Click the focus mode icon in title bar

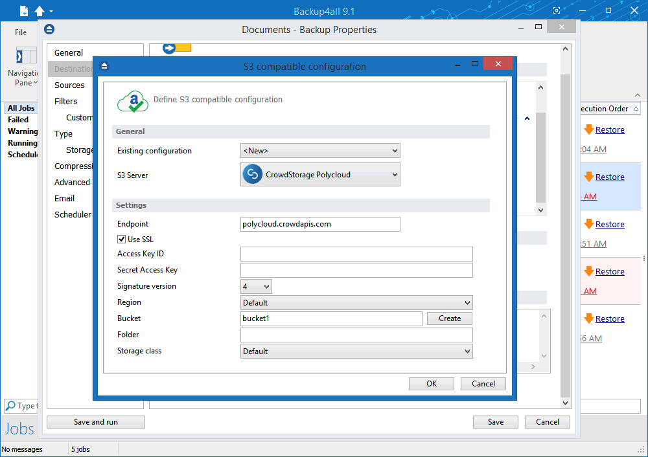coord(557,11)
